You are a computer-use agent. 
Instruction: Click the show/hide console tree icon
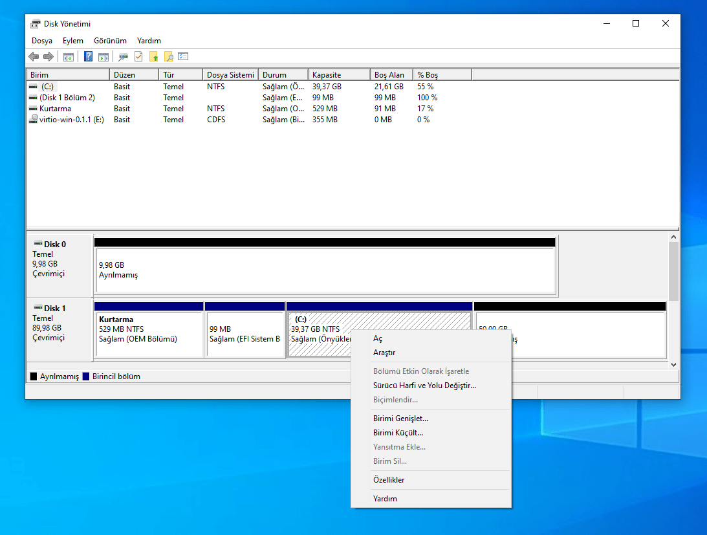click(68, 57)
